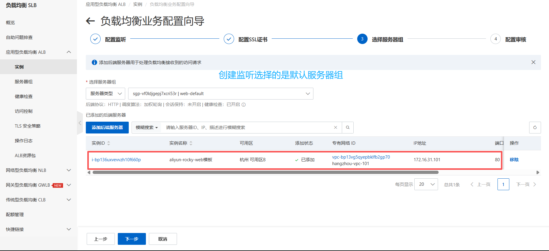
Task: Clear the fuzzy search input with X icon
Action: coord(336,128)
